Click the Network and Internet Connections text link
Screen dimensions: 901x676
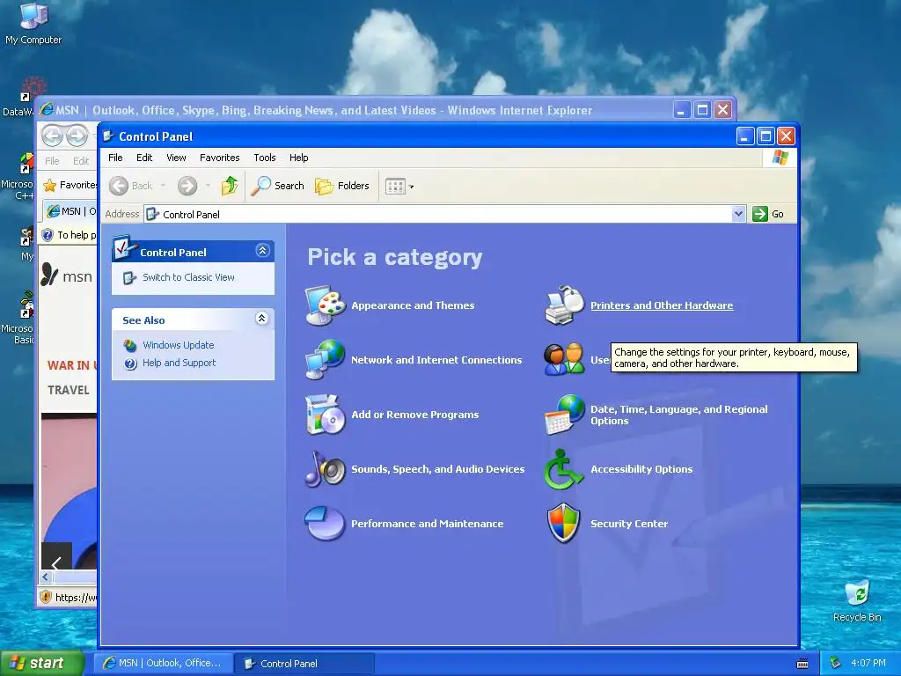436,360
